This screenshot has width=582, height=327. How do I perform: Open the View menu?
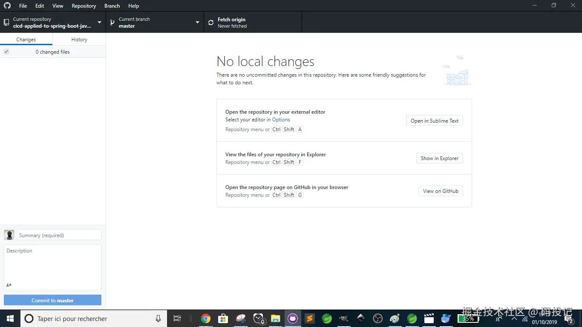click(58, 6)
